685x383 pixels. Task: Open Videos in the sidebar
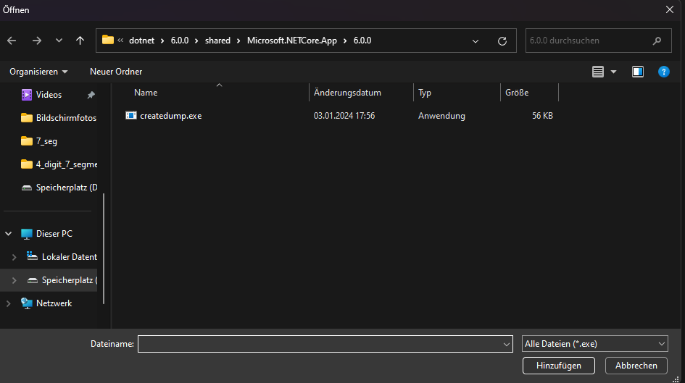coord(49,95)
